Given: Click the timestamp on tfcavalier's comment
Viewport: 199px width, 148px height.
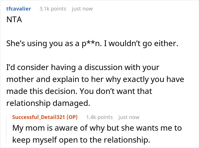Looking at the screenshot, I should [x=82, y=9].
